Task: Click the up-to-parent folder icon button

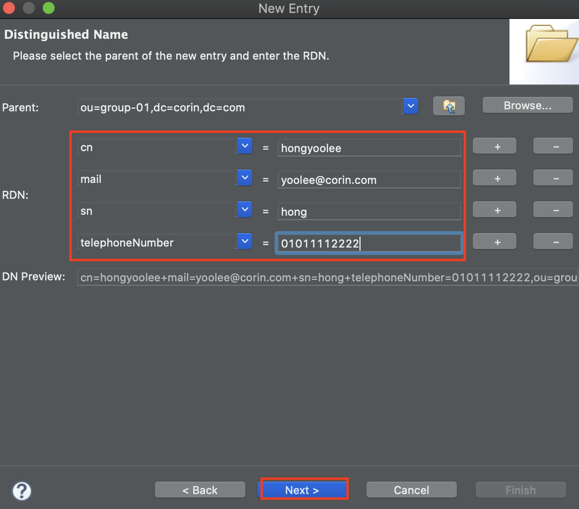Action: coord(449,106)
